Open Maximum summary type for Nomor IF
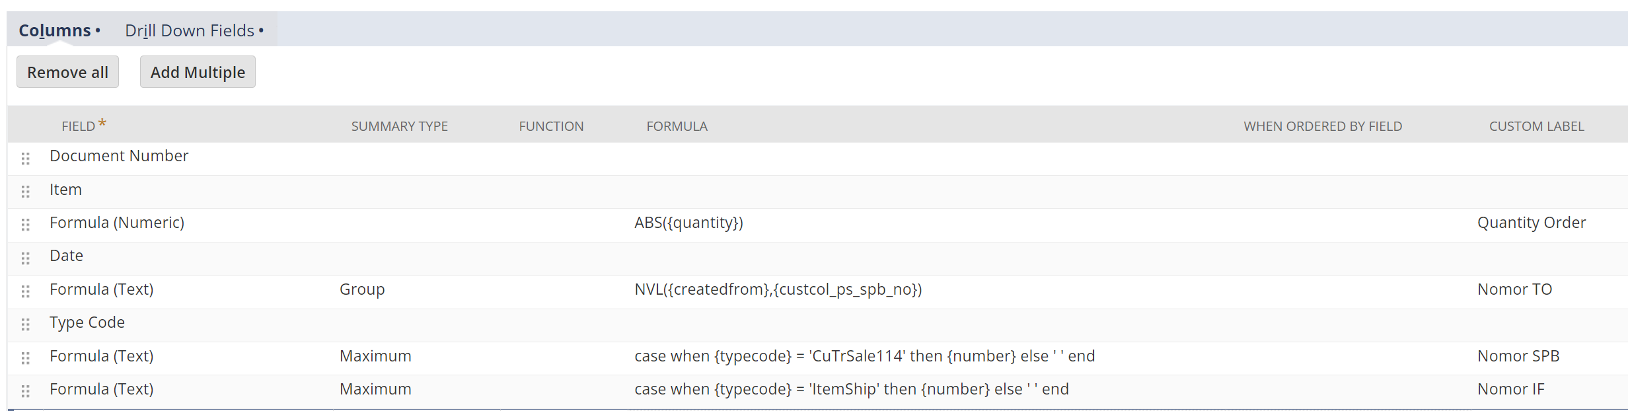 click(375, 389)
